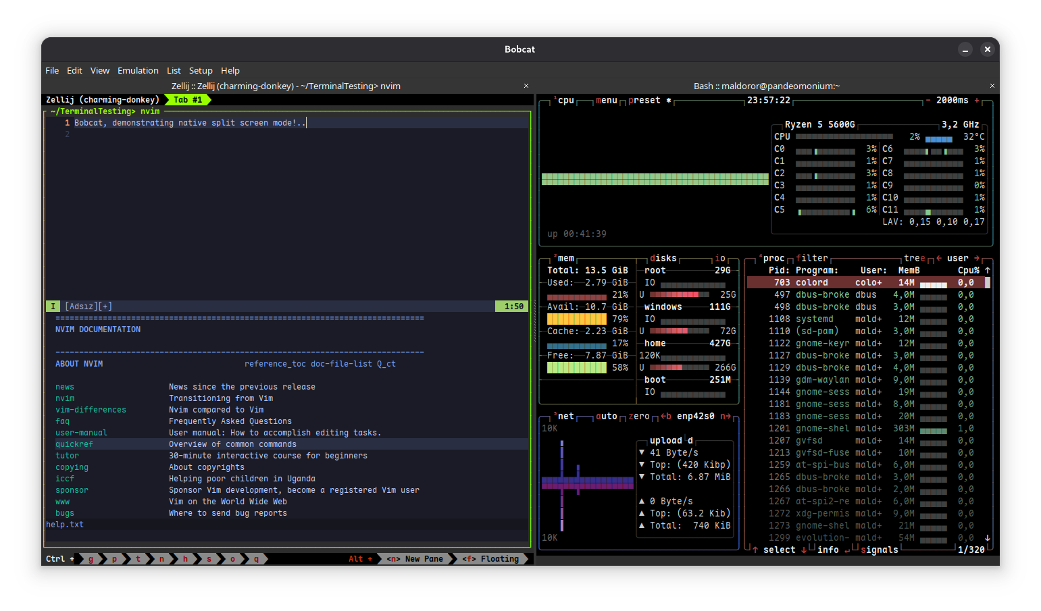Click left arrow beside user sort
This screenshot has width=1041, height=611.
click(939, 259)
